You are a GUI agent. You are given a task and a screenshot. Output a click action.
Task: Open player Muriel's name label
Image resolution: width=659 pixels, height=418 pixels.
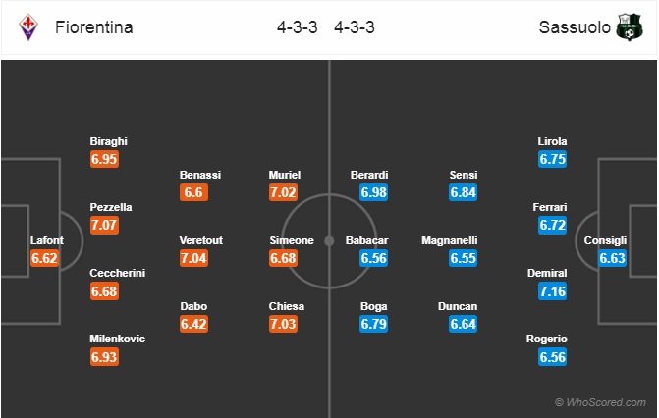coord(285,175)
